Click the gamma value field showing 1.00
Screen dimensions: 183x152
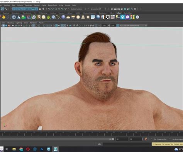tap(113, 25)
